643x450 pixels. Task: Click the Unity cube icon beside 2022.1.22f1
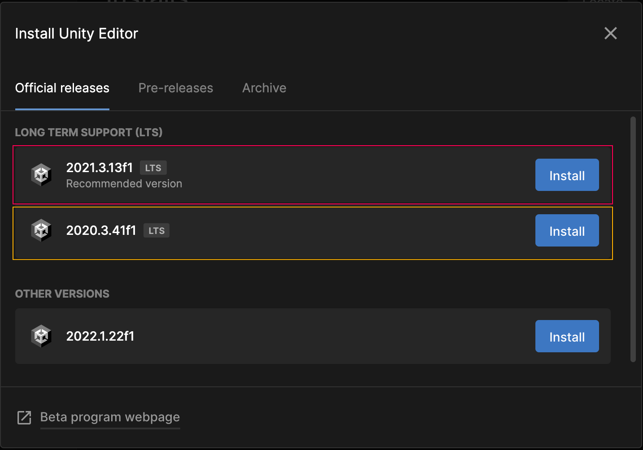(x=41, y=336)
